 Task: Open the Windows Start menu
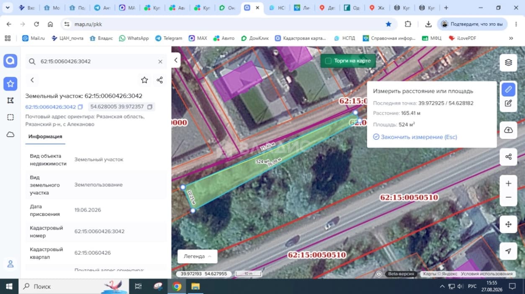pos(9,286)
